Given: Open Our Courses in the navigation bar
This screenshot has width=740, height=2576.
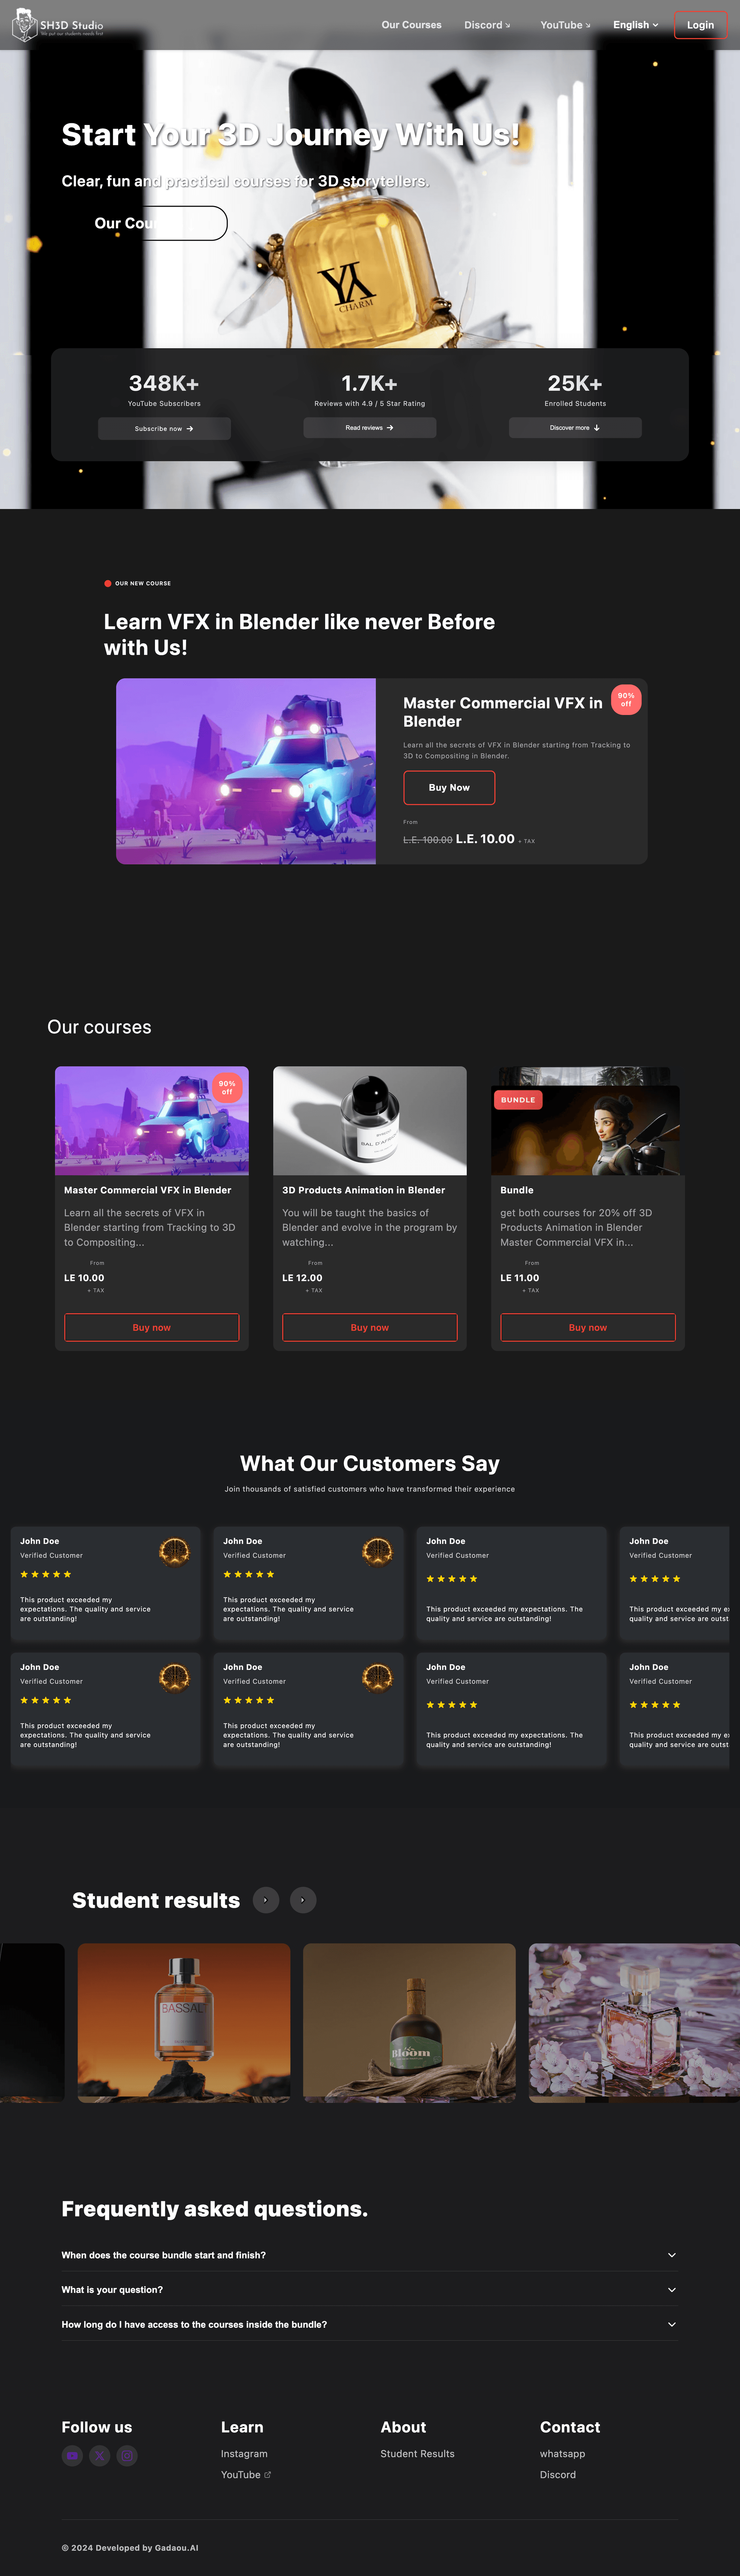Looking at the screenshot, I should click(411, 25).
